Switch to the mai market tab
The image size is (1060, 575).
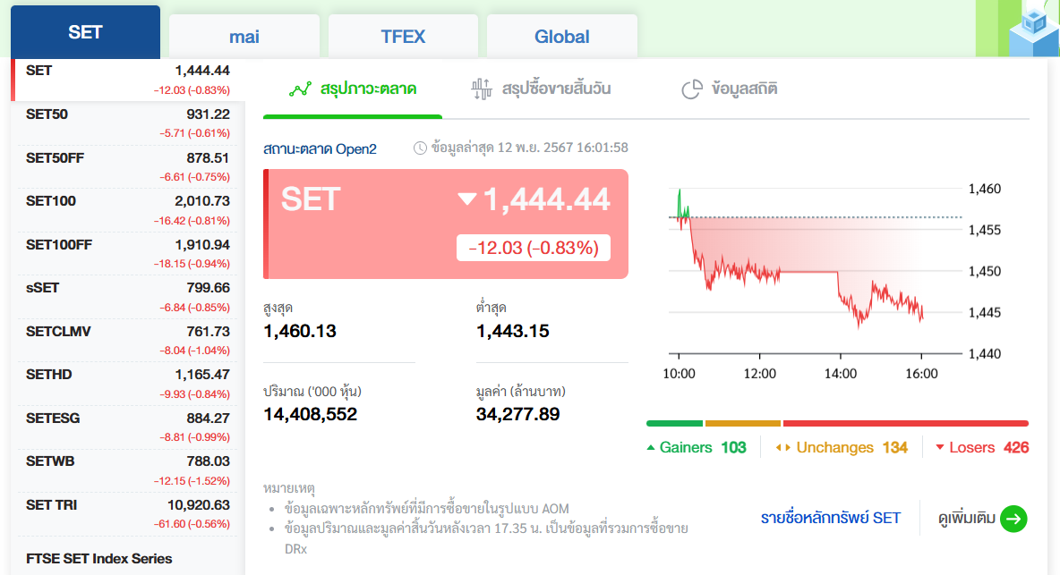(244, 37)
